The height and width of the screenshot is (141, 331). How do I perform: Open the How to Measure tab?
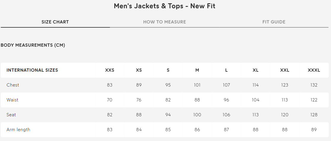tap(164, 22)
